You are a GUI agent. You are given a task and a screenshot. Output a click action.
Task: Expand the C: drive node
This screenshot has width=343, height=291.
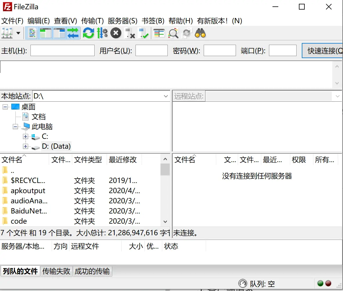[x=26, y=136]
